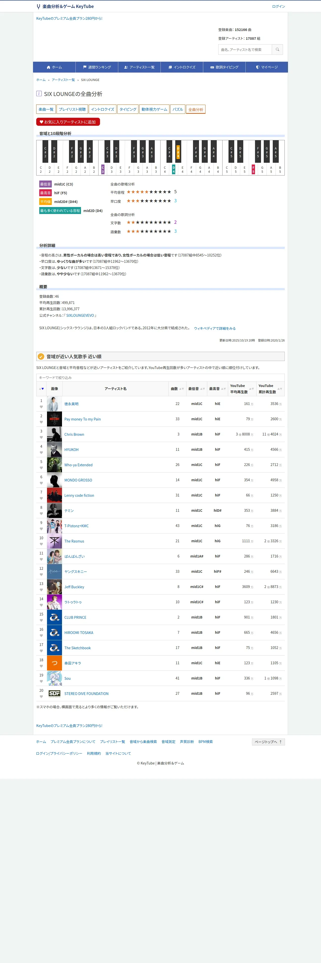The height and width of the screenshot is (963, 321).
Task: Open the The Rasmus artist link
Action: [x=74, y=541]
